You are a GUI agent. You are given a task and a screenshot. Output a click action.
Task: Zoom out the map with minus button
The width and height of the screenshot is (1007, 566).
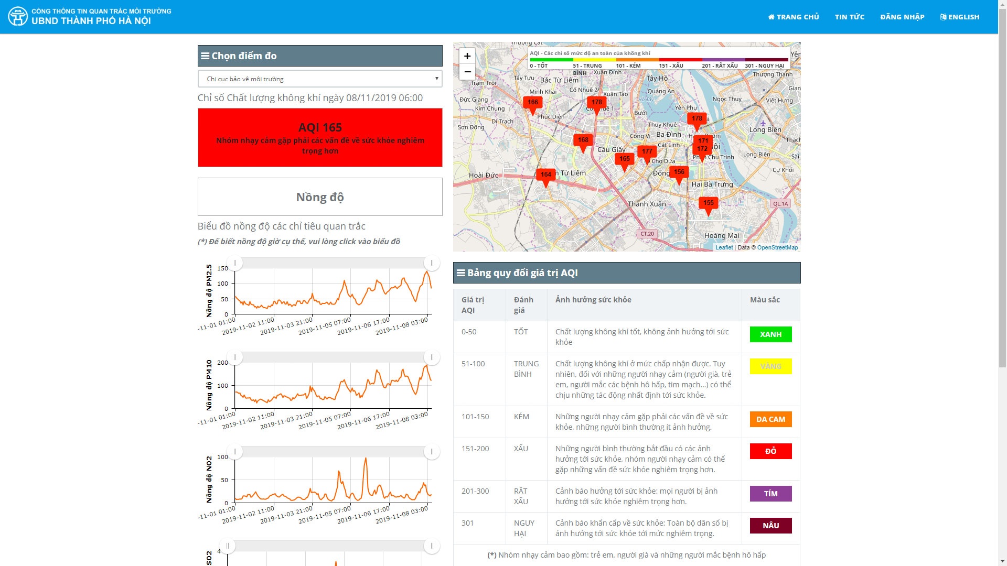(x=467, y=72)
